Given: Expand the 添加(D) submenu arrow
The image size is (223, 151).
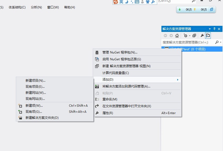Looking at the screenshot, I should click(178, 80).
